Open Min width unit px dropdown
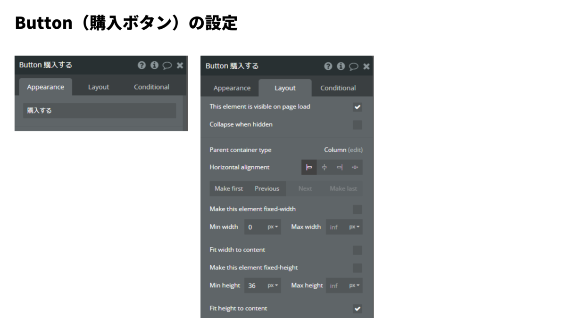The height and width of the screenshot is (318, 566). pyautogui.click(x=273, y=227)
